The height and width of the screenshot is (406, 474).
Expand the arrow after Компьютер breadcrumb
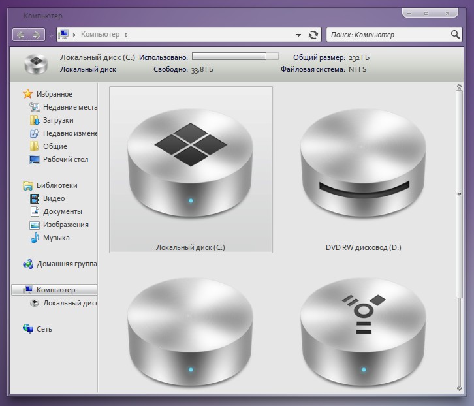[127, 35]
